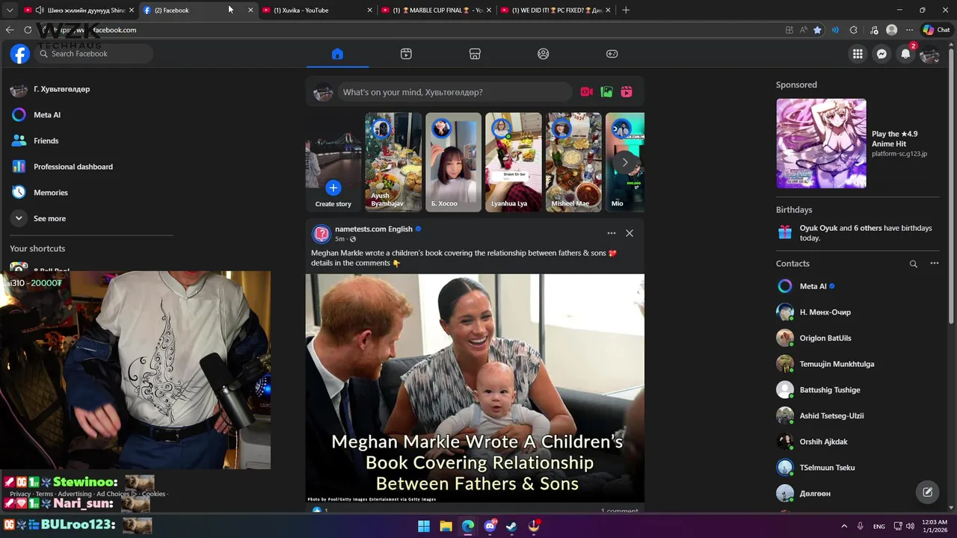Search contacts magnifier icon
Viewport: 957px width, 538px height.
913,264
